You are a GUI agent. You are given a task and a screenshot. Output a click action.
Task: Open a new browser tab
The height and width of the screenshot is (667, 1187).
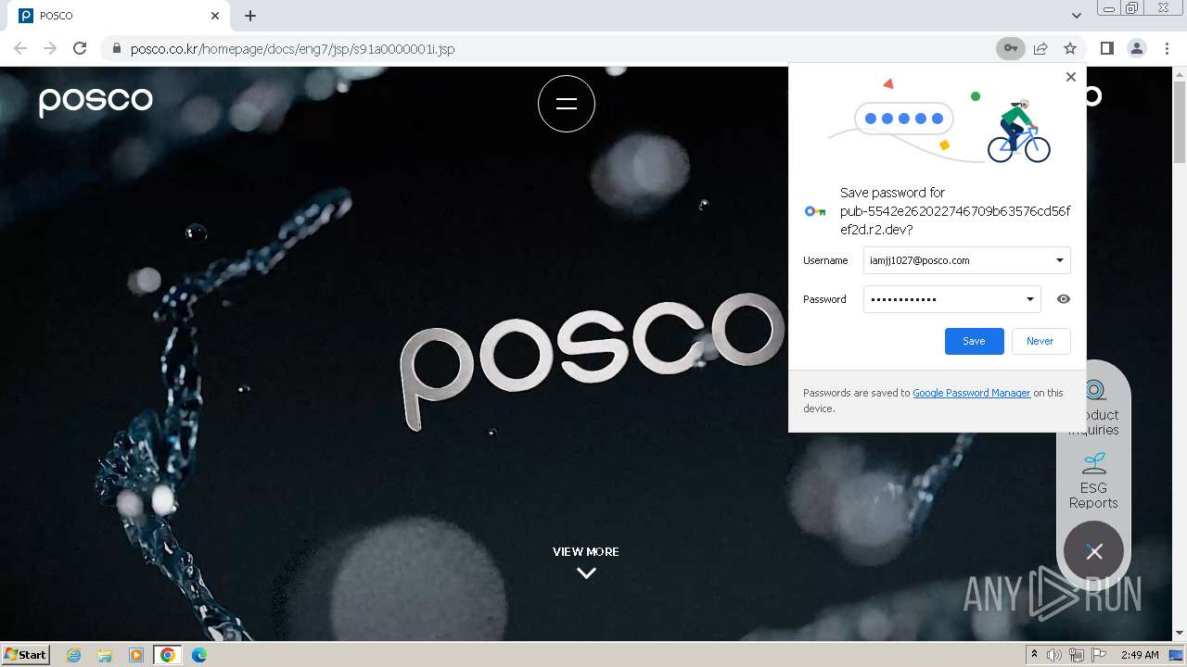[x=250, y=16]
